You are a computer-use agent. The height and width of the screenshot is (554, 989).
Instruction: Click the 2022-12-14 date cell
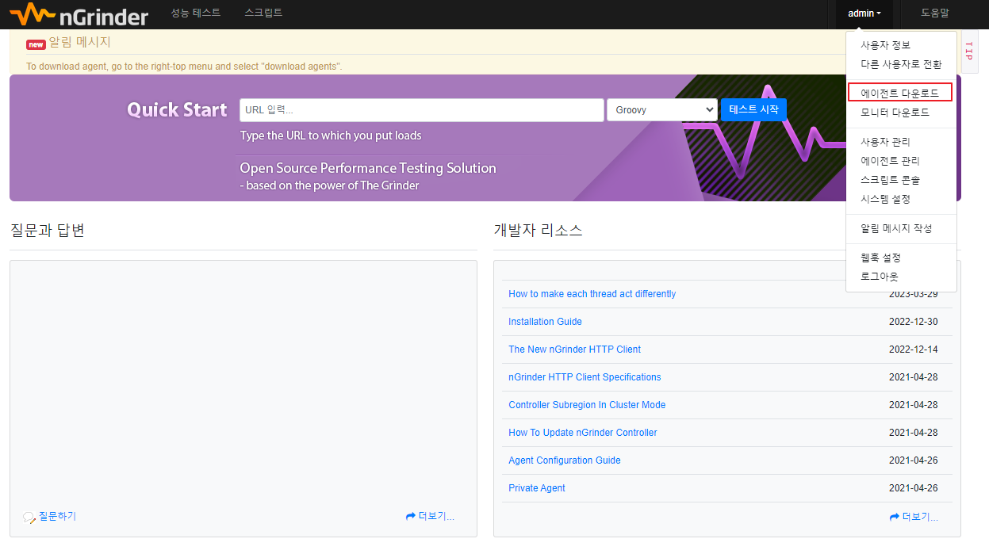click(x=913, y=350)
